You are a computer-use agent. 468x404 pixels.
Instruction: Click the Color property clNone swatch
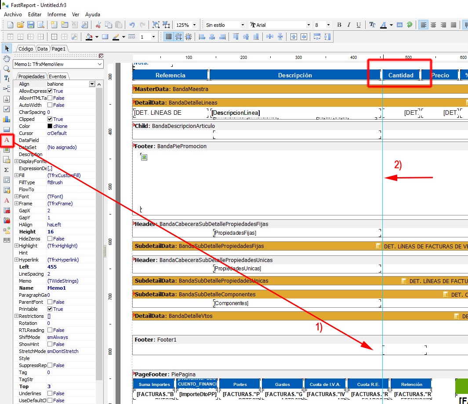pyautogui.click(x=50, y=126)
